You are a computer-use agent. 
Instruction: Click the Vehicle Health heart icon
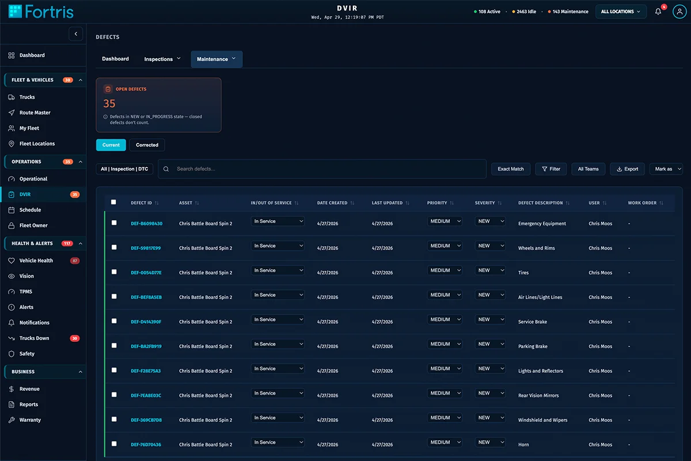[x=12, y=261]
